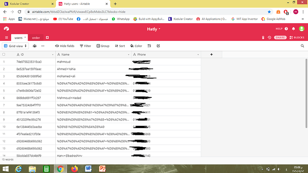The height and width of the screenshot is (173, 308).
Task: Add a new field with plus
Action: [212, 54]
